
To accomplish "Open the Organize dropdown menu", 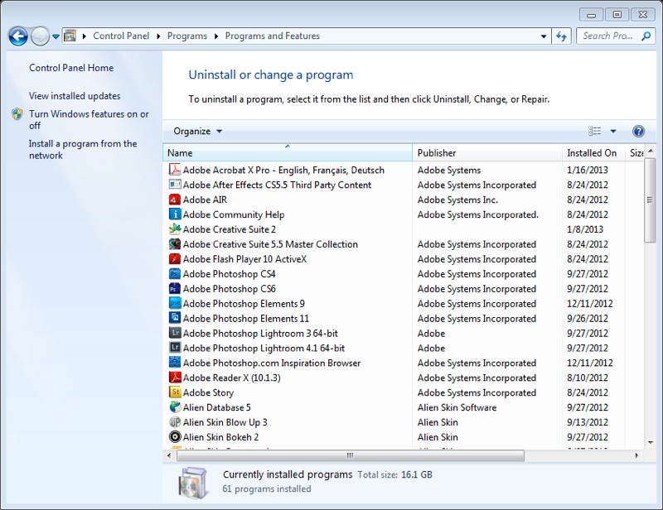I will coord(197,132).
